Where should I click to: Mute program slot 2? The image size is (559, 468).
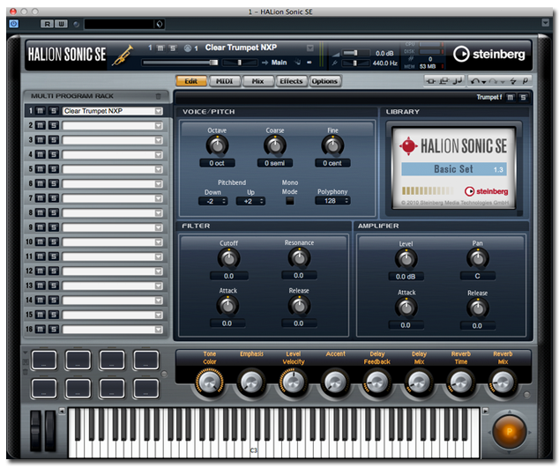point(40,125)
